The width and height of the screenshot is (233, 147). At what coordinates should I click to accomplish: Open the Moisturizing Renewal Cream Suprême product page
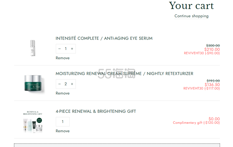(124, 73)
